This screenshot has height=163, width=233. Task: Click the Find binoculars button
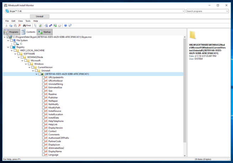pyautogui.click(x=27, y=26)
